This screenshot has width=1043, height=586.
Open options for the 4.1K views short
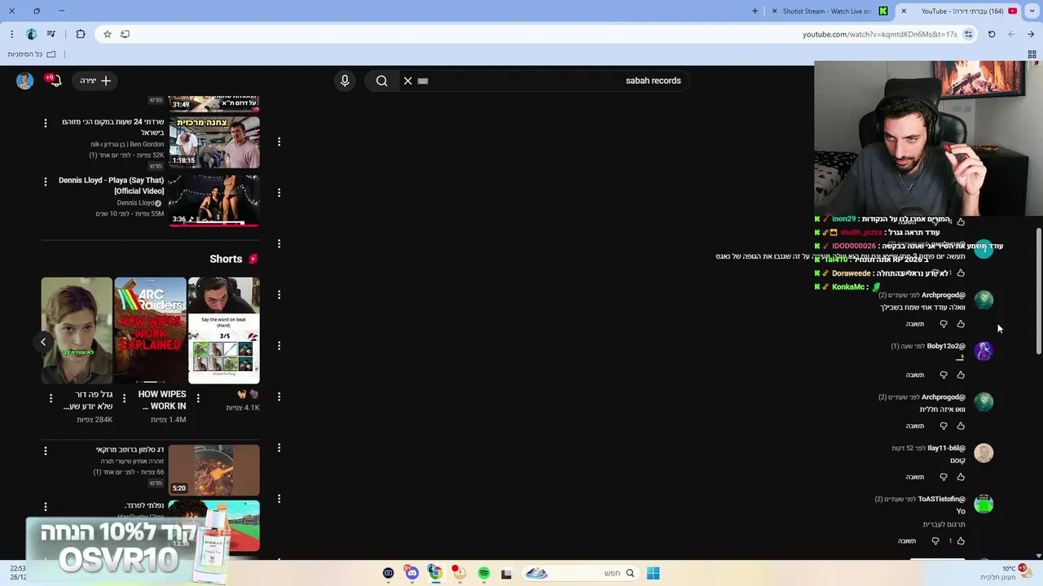click(197, 398)
